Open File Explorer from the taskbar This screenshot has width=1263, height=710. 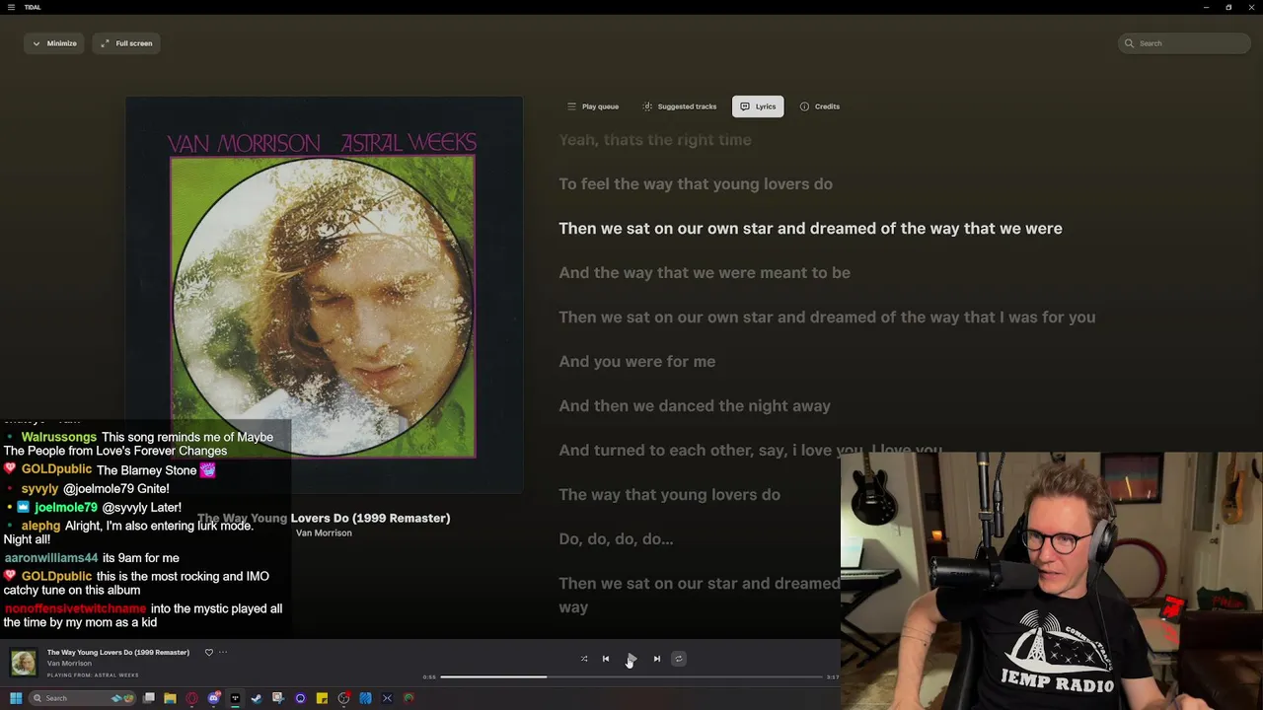(170, 698)
